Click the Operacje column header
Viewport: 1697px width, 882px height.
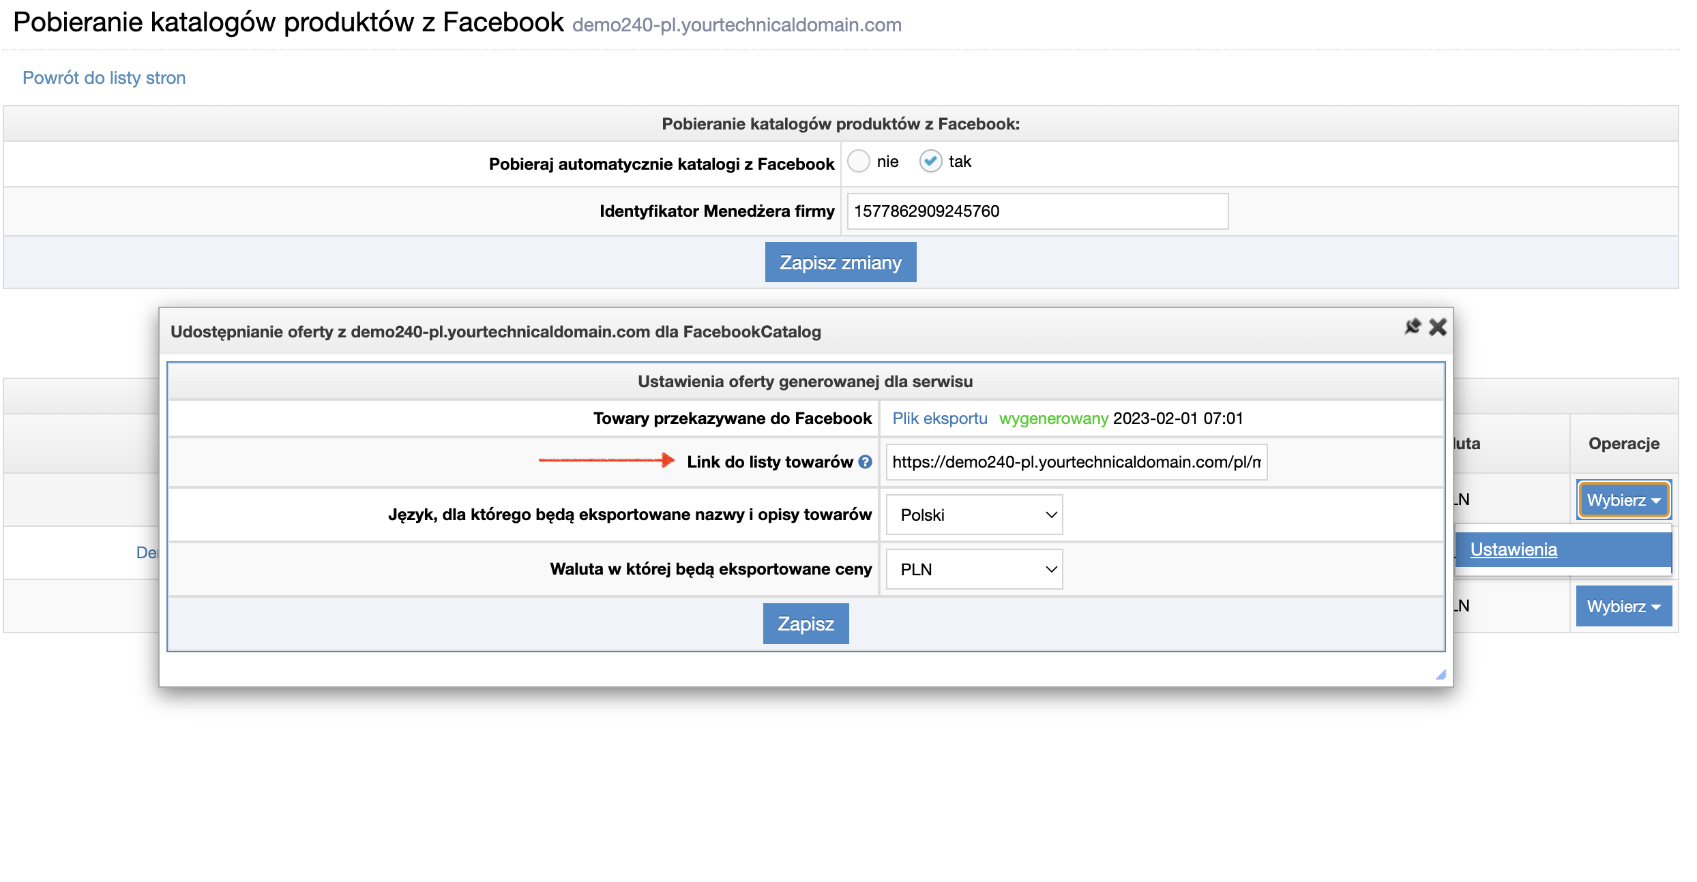tap(1623, 444)
